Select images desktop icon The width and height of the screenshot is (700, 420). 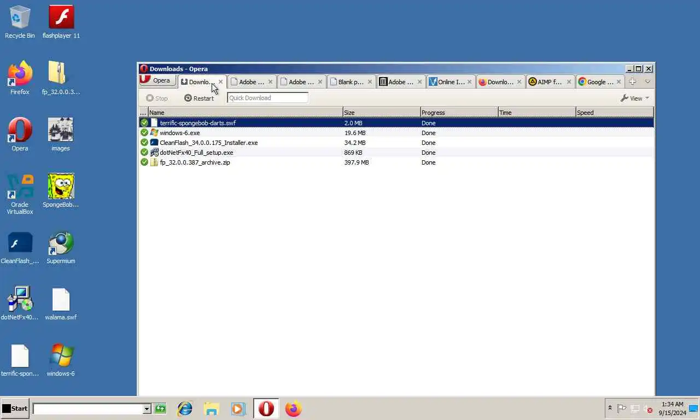pyautogui.click(x=61, y=135)
